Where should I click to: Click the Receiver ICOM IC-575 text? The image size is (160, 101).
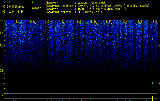(x=102, y=9)
